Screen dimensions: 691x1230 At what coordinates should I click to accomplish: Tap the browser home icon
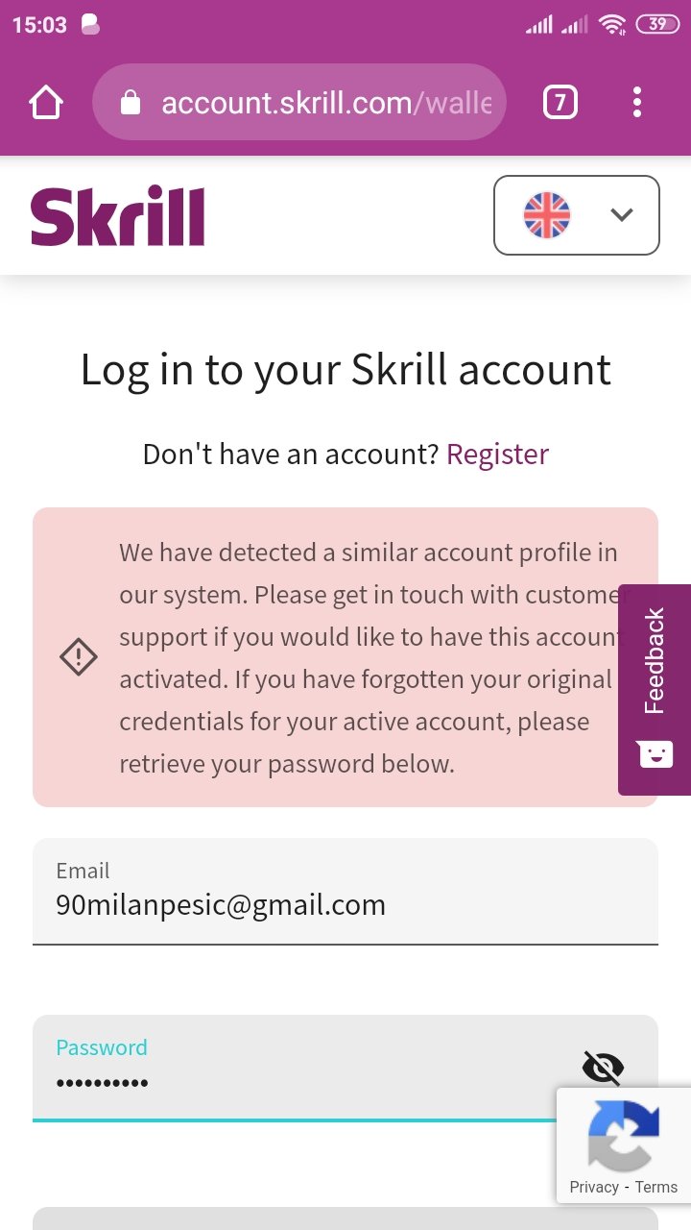click(x=46, y=102)
